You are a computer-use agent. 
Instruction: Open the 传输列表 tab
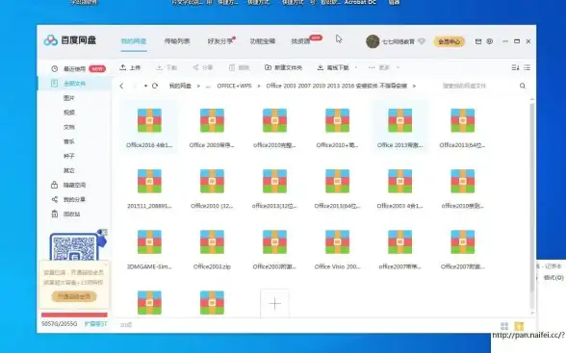pyautogui.click(x=177, y=41)
